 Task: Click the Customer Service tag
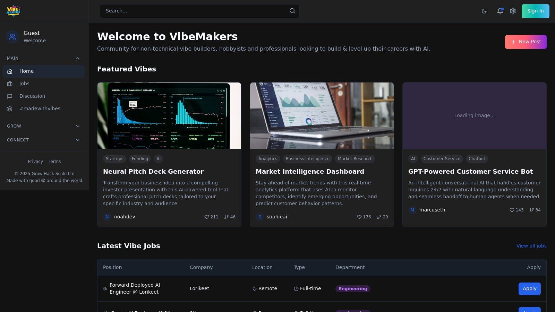[x=442, y=159]
